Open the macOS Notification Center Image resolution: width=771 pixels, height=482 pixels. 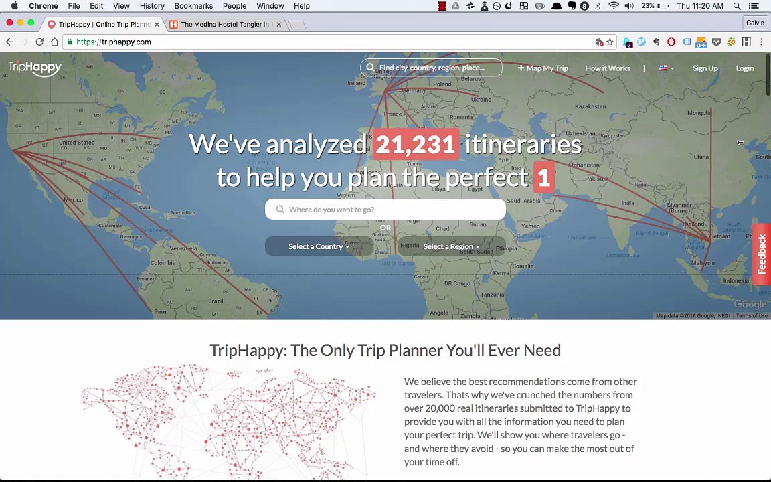(x=754, y=6)
